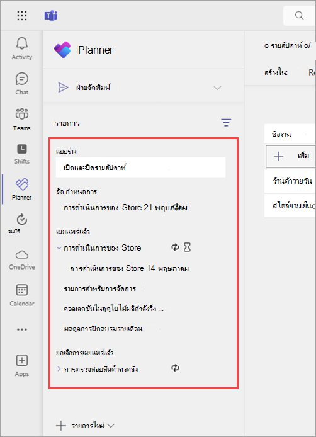Click รายการใหม่ to create a list
Image resolution: width=316 pixels, height=437 pixels.
pos(87,426)
